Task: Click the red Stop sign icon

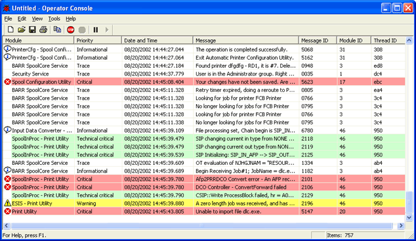Action: click(70, 30)
